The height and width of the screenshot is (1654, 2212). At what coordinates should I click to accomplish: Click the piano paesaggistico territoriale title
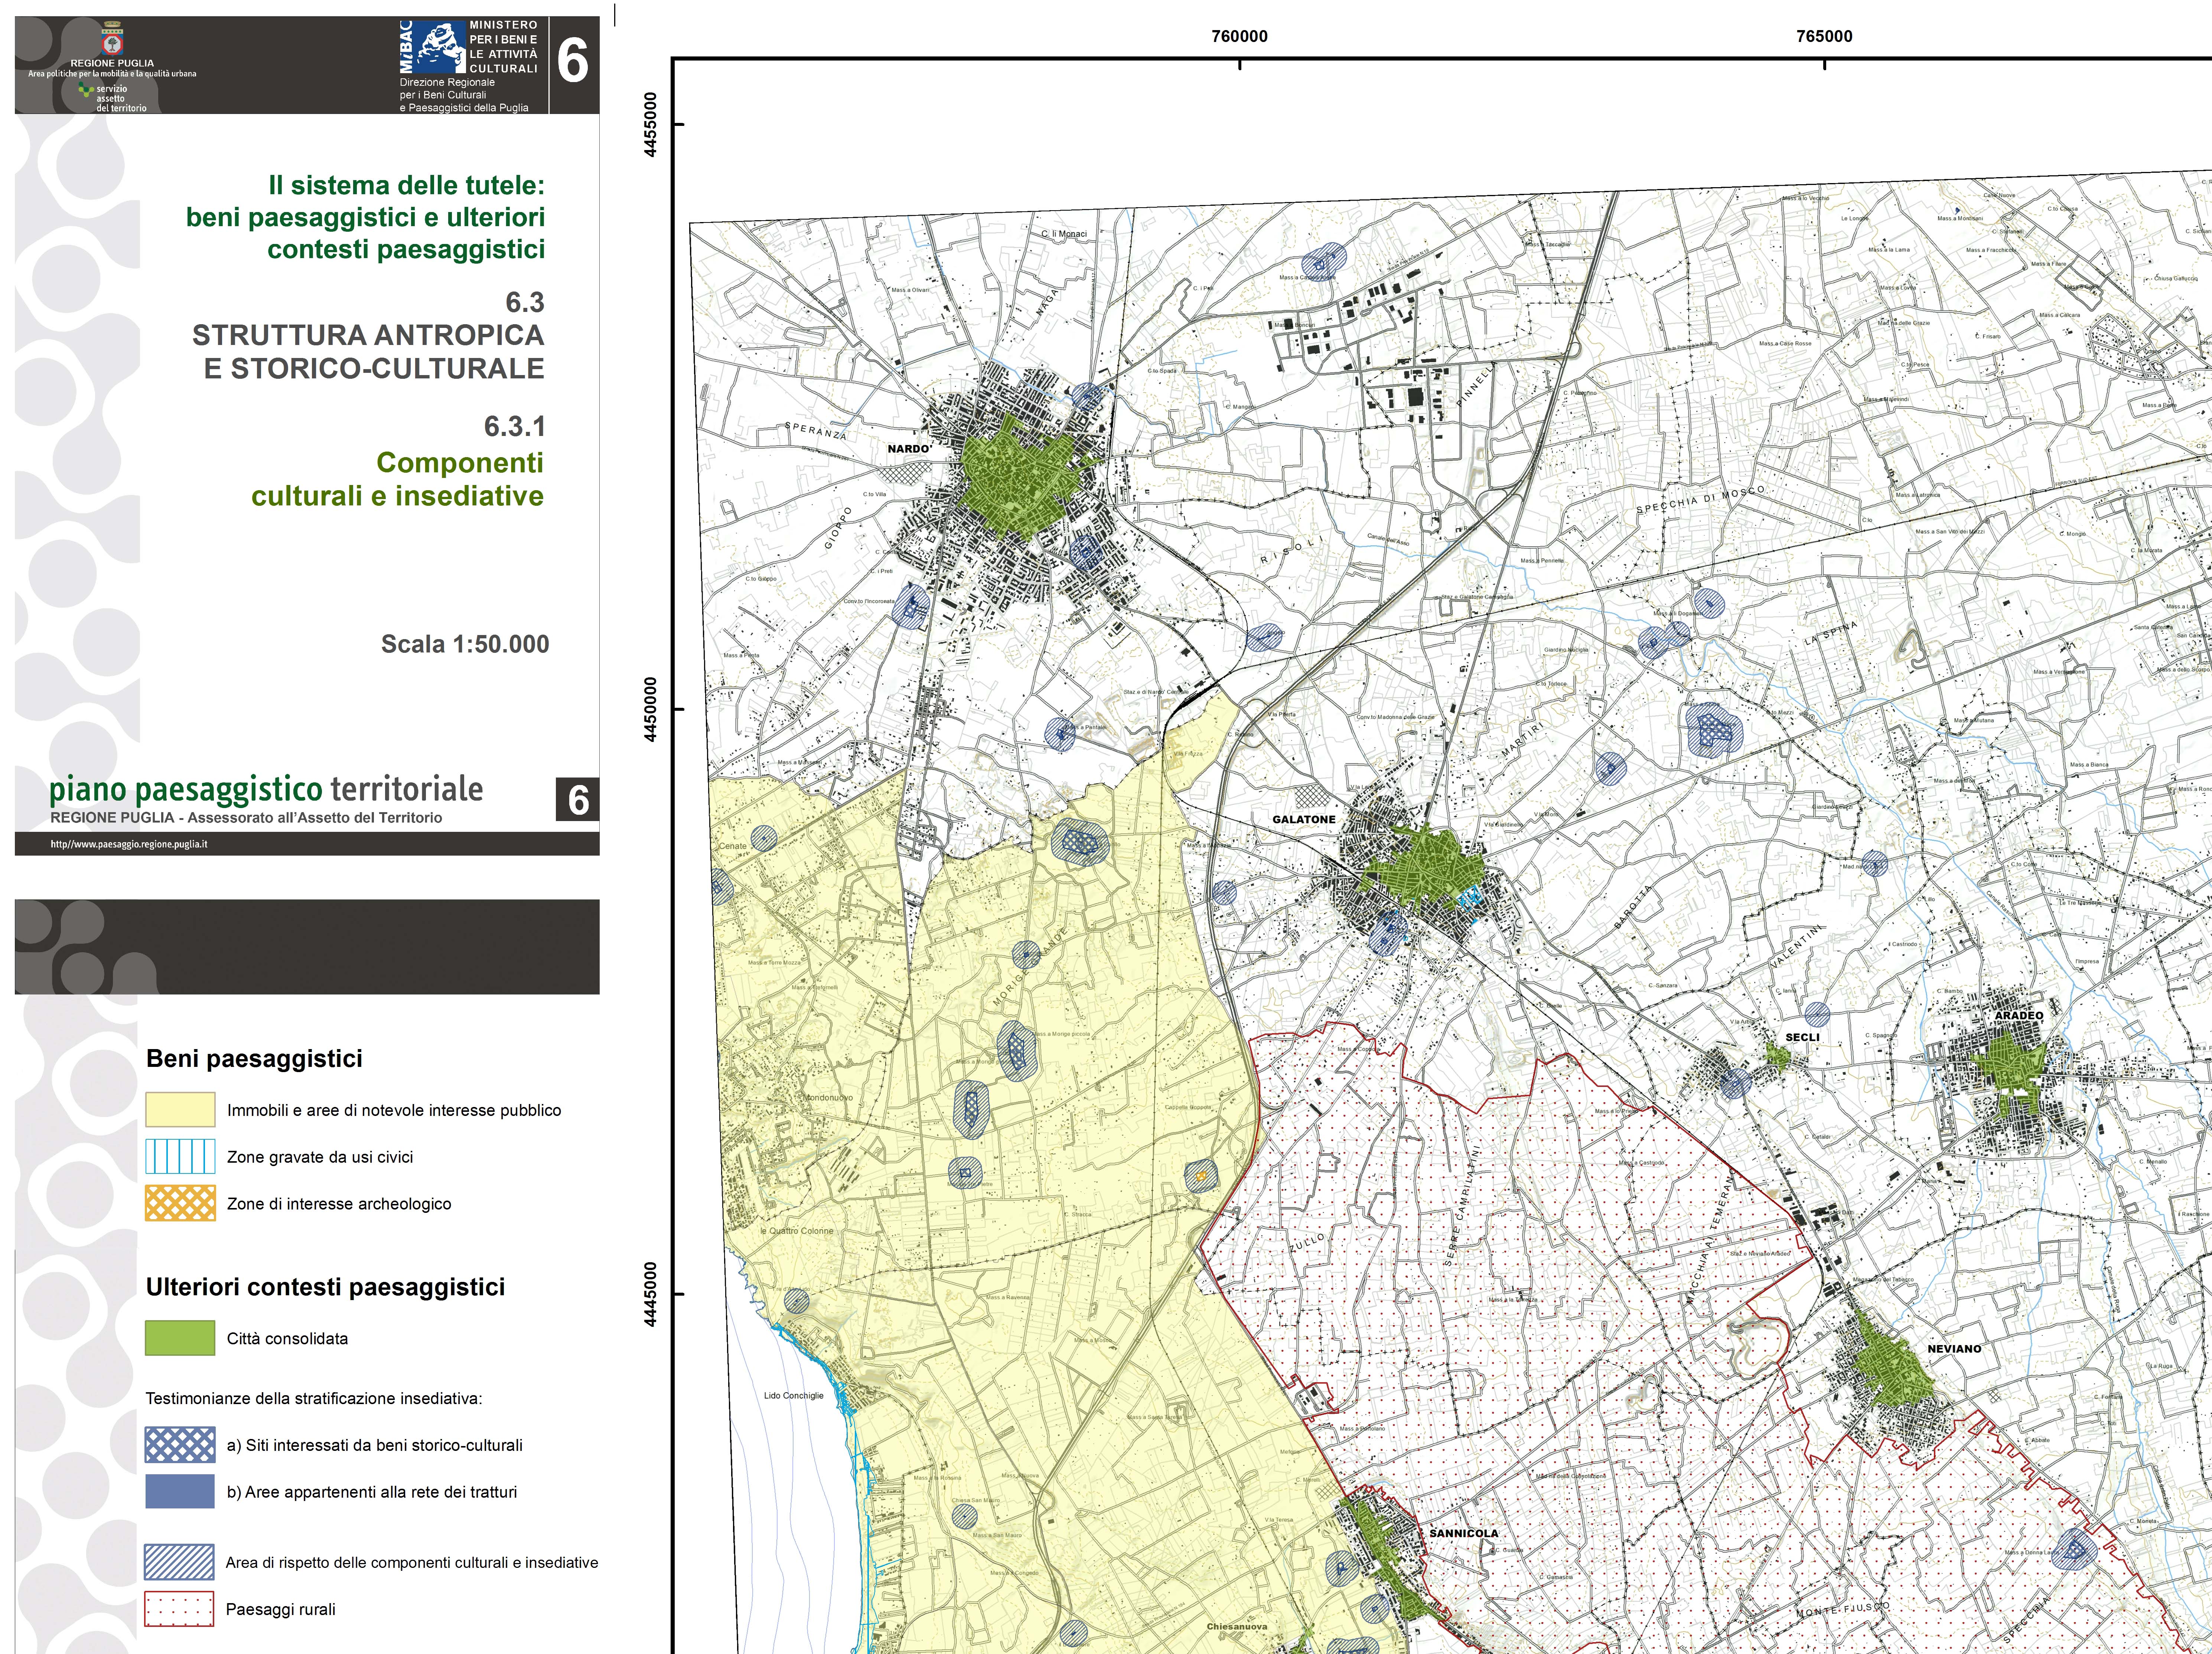click(266, 790)
